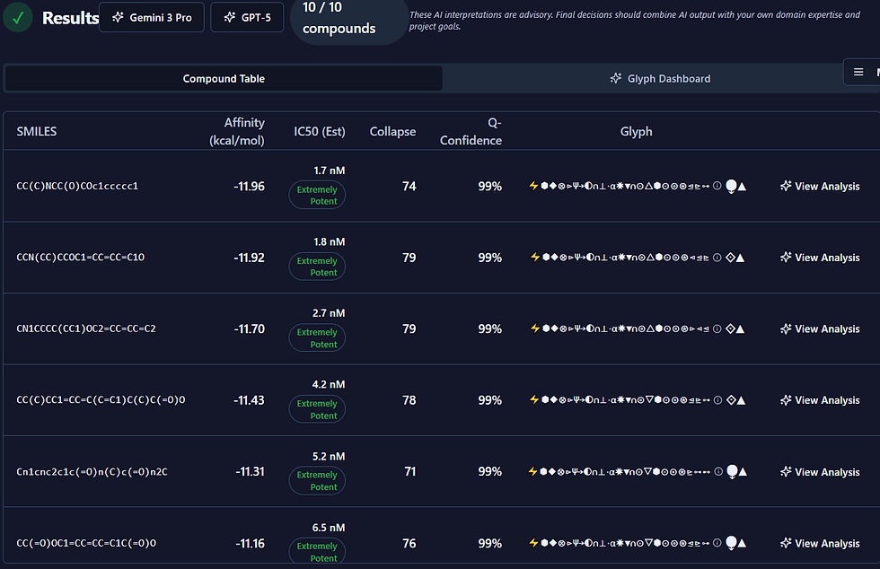
Task: Click the lightning bolt glyph in the 4.2 nM row
Action: [x=534, y=400]
